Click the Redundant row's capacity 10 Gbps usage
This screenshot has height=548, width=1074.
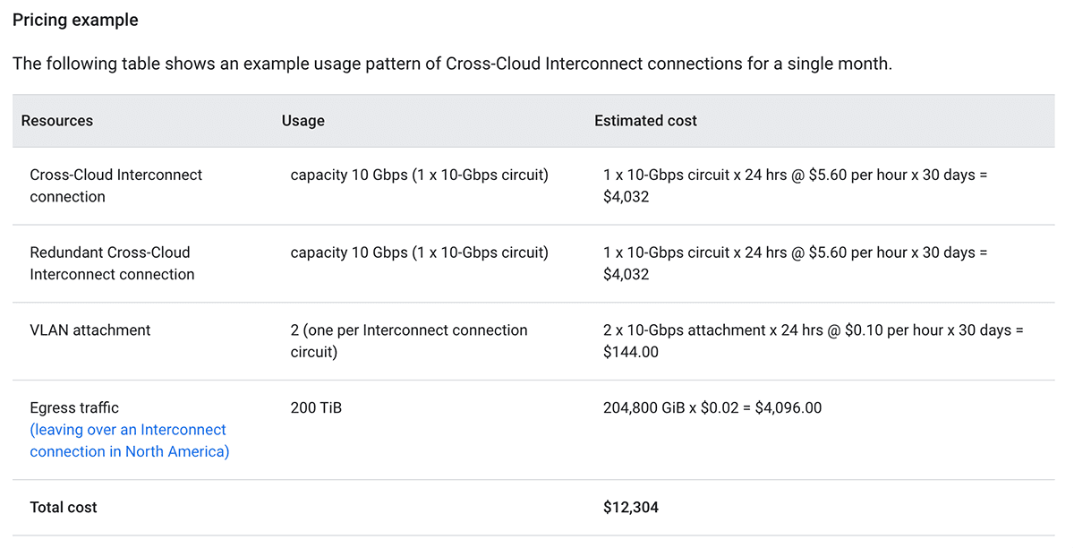(419, 253)
